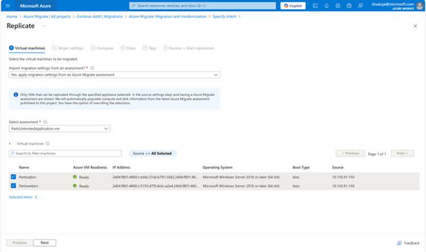Click Ready status icon for Partssqlsrv
The image size is (426, 252).
point(75,177)
